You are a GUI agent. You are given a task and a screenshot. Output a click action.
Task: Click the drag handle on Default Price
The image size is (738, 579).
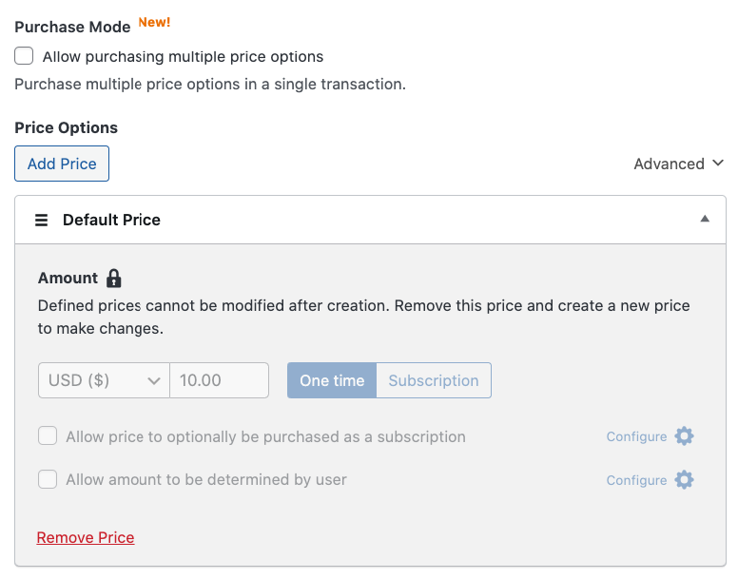click(x=41, y=220)
